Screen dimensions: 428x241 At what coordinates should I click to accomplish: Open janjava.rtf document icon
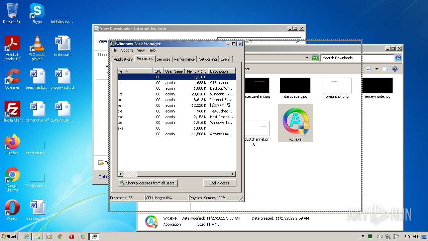[x=62, y=46]
